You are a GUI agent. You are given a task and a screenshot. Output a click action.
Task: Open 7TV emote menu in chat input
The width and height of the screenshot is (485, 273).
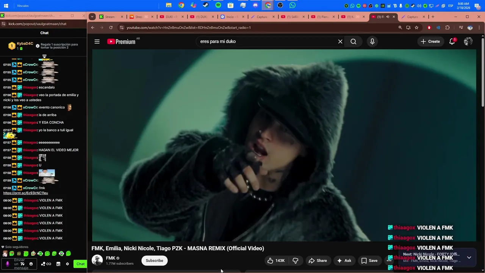click(23, 264)
